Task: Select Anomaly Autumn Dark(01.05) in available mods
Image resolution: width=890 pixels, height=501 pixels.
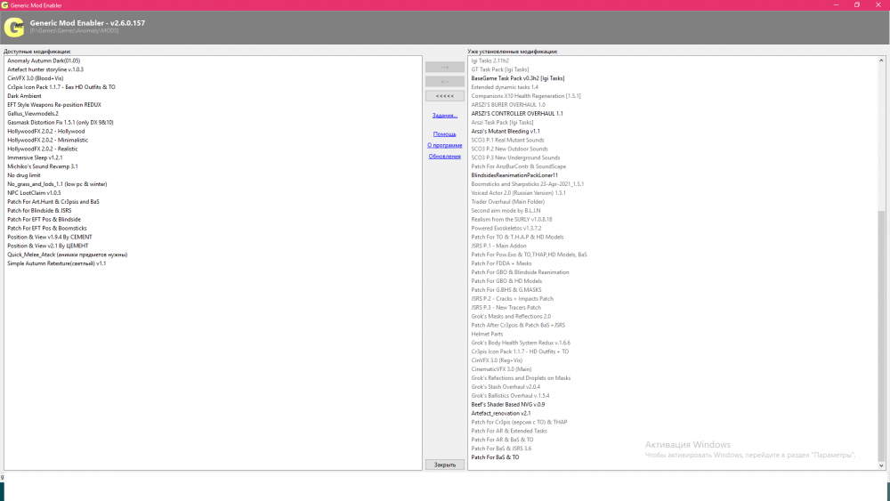Action: (44, 61)
